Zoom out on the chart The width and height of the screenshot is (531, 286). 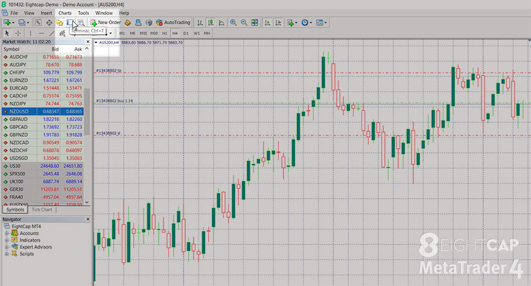point(244,23)
